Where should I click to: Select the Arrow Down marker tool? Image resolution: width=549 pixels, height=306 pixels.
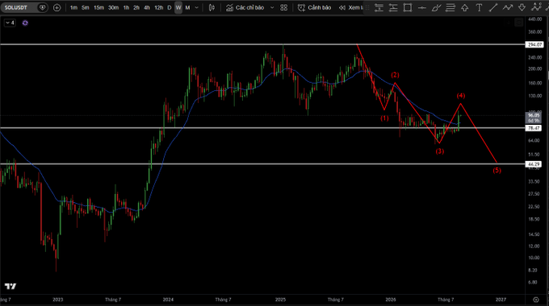point(522,7)
